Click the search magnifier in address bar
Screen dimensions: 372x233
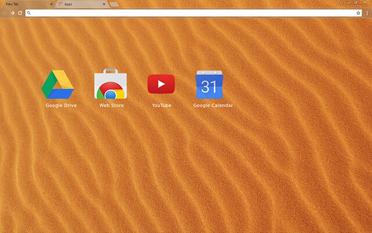(x=28, y=13)
